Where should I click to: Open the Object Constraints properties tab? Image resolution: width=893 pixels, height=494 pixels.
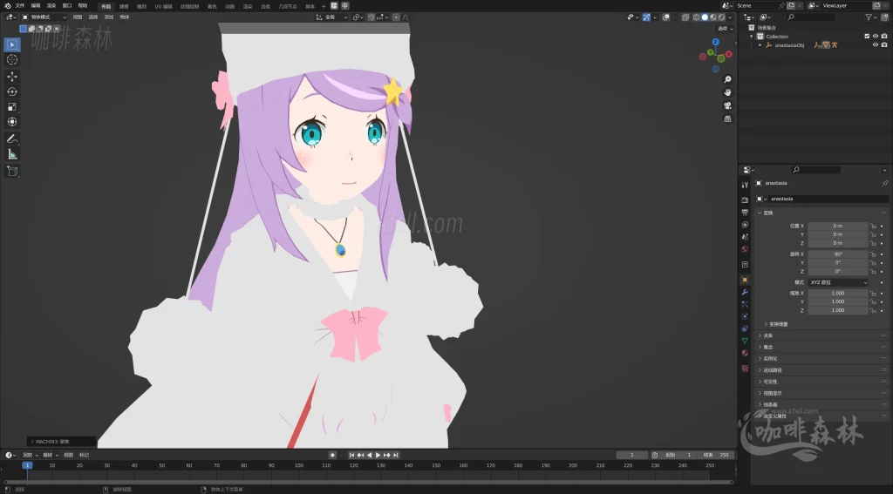pos(745,328)
